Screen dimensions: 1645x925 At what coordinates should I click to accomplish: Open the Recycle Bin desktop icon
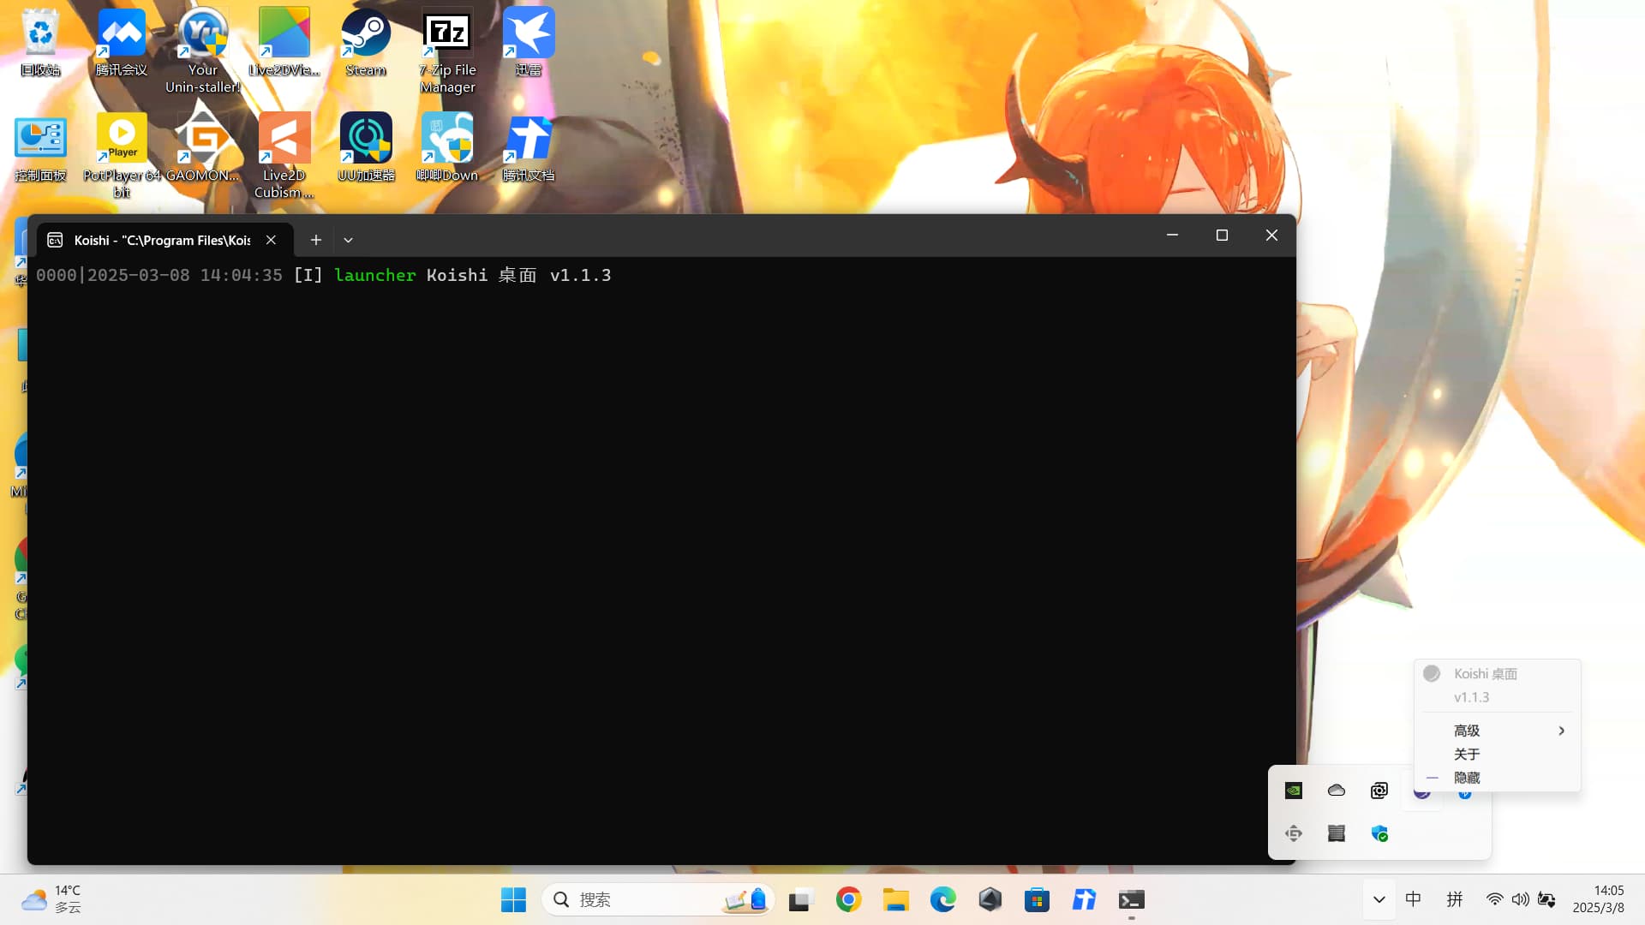coord(40,43)
